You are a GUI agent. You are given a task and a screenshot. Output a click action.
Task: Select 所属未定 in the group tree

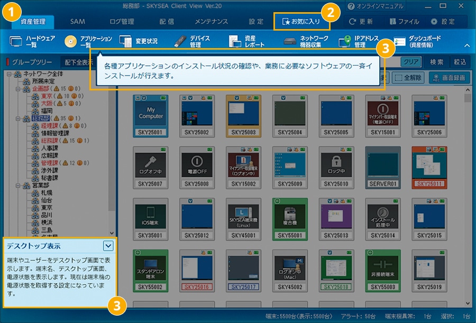click(43, 81)
